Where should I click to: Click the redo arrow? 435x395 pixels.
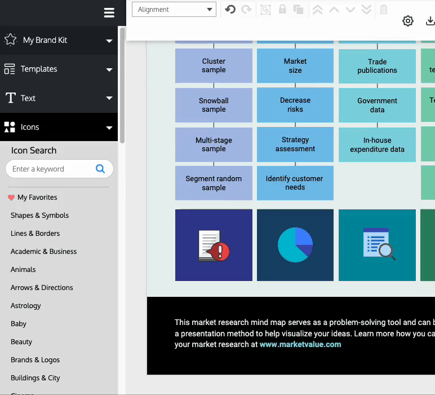[246, 10]
